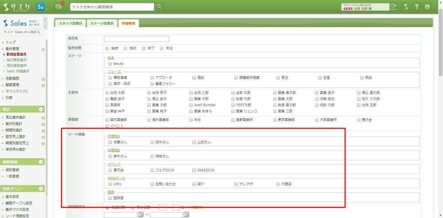Enable the 佐藤さん checkbox under 代理店A
Screen dimensions: 443x218
pyautogui.click(x=110, y=143)
